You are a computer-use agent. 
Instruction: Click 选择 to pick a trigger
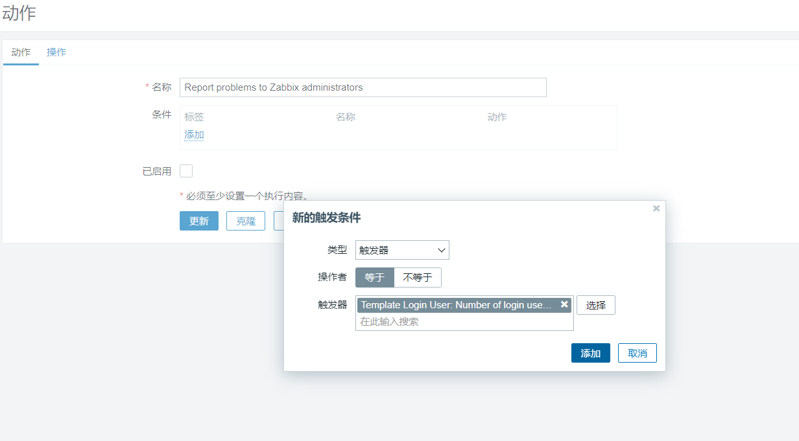(595, 305)
